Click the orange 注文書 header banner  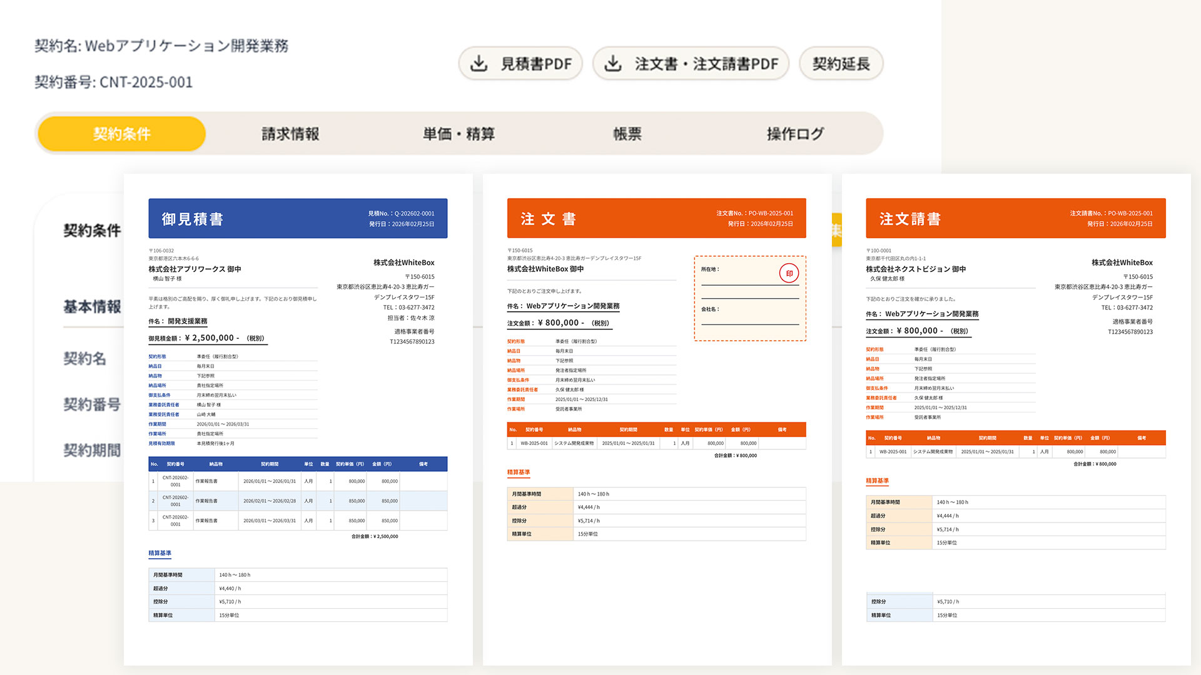[x=656, y=219]
